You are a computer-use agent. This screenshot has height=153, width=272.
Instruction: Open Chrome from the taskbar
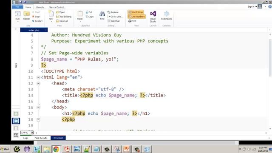pos(56,149)
